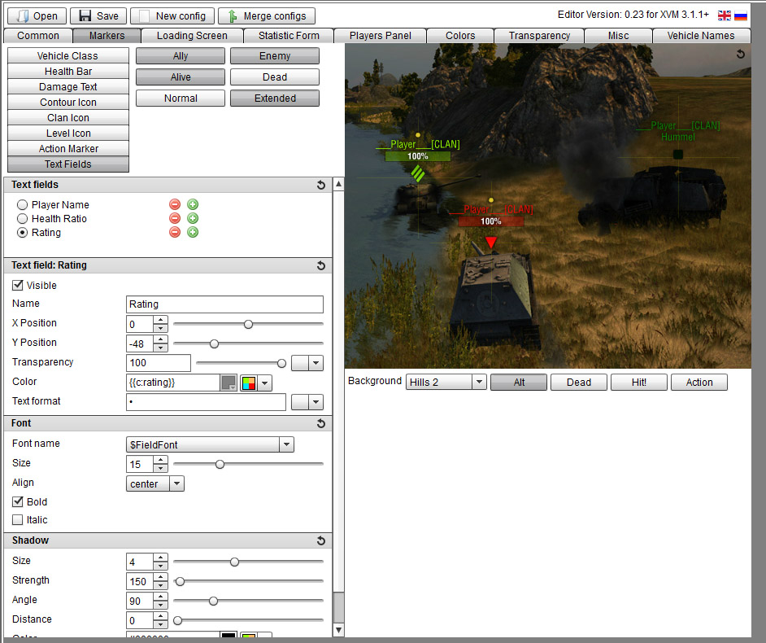This screenshot has height=643, width=766.
Task: Open the Loading Screen tab
Action: pos(192,36)
